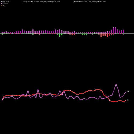Click the 'Daily PVM' chart title
Viewport: 134px width, 134px height.
point(5,2)
